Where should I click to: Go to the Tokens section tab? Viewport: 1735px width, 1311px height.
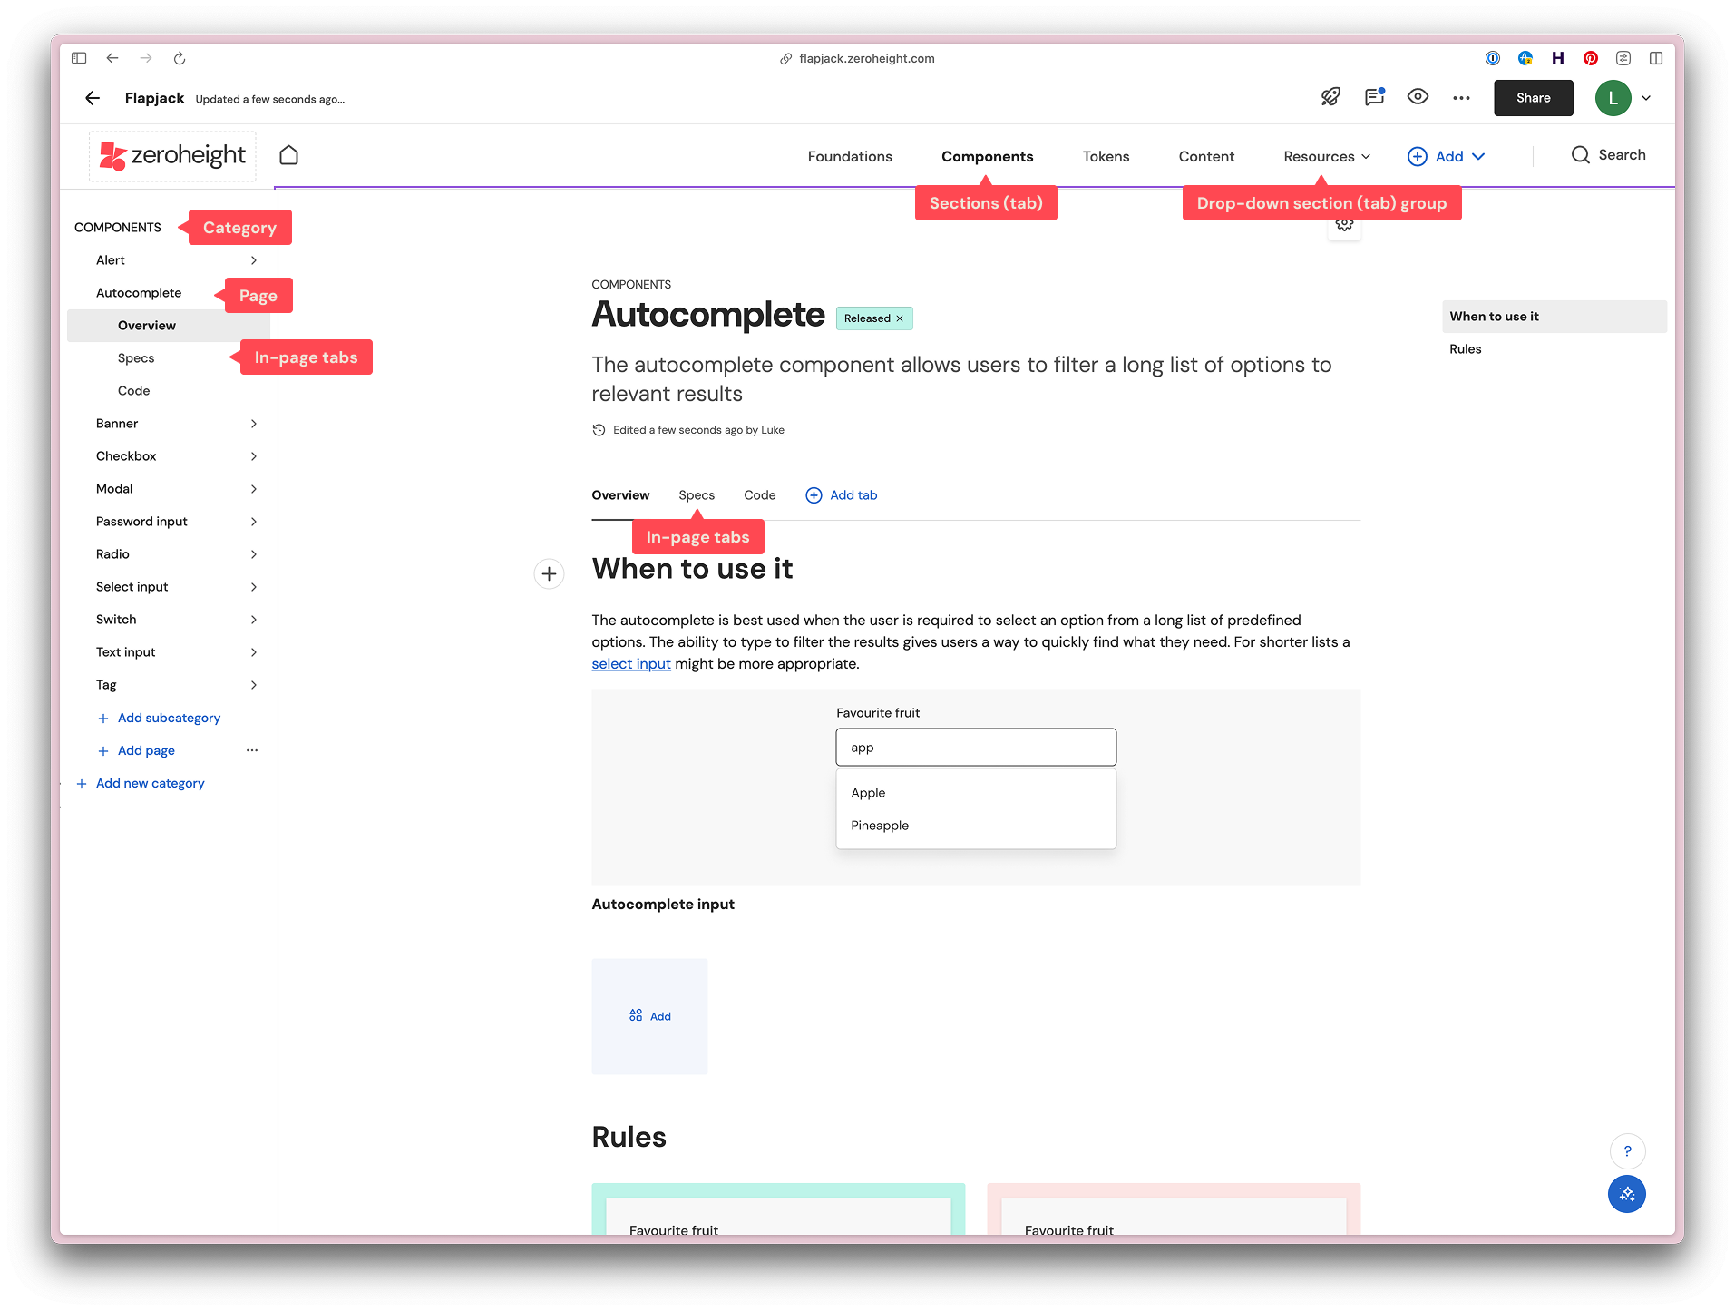(1106, 156)
